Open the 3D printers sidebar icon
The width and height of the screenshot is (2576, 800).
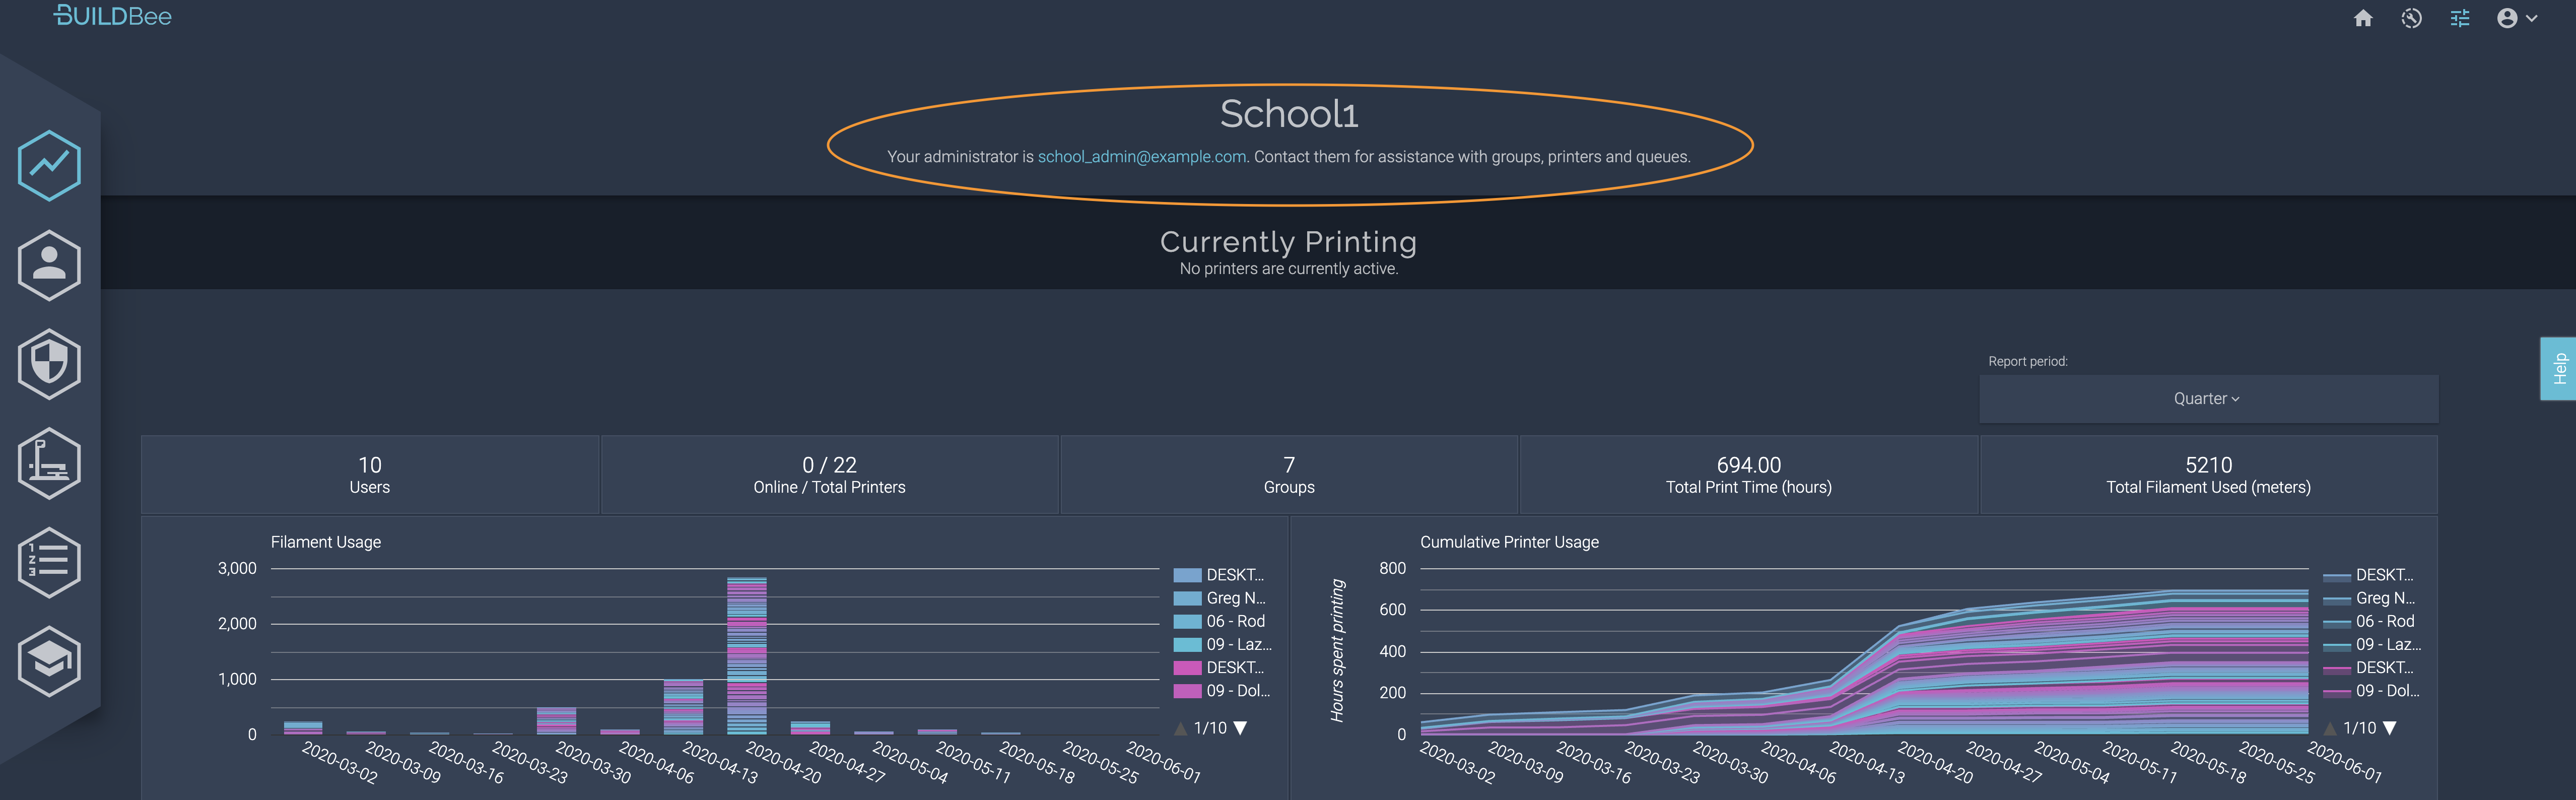coord(49,463)
